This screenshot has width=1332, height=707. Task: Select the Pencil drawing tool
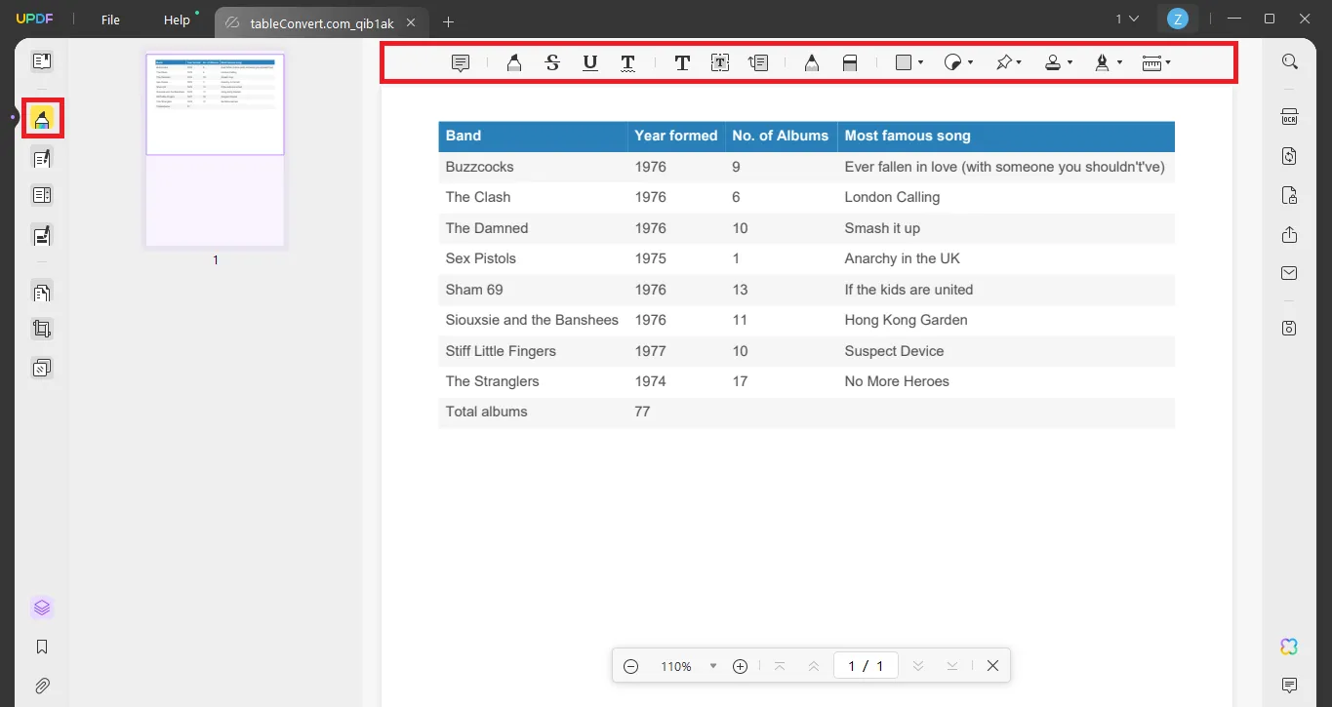pos(811,62)
